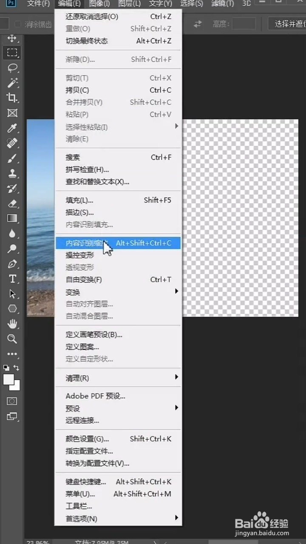
Task: Select the Blur tool
Action: [x=12, y=234]
